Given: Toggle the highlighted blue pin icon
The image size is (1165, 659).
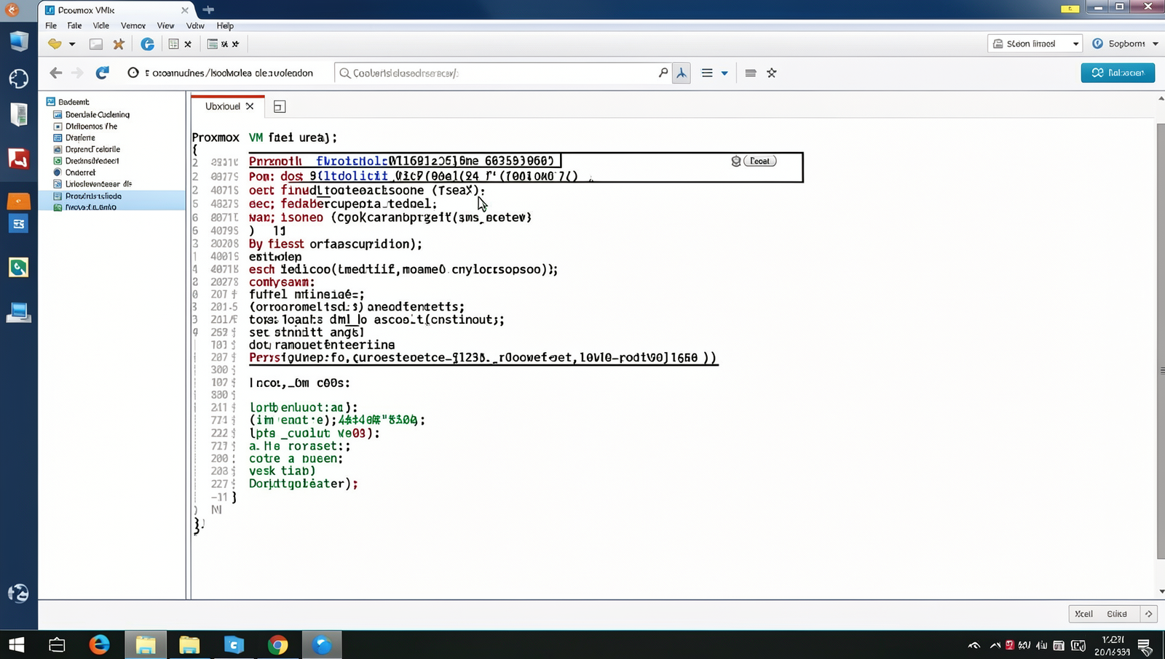Looking at the screenshot, I should 682,73.
